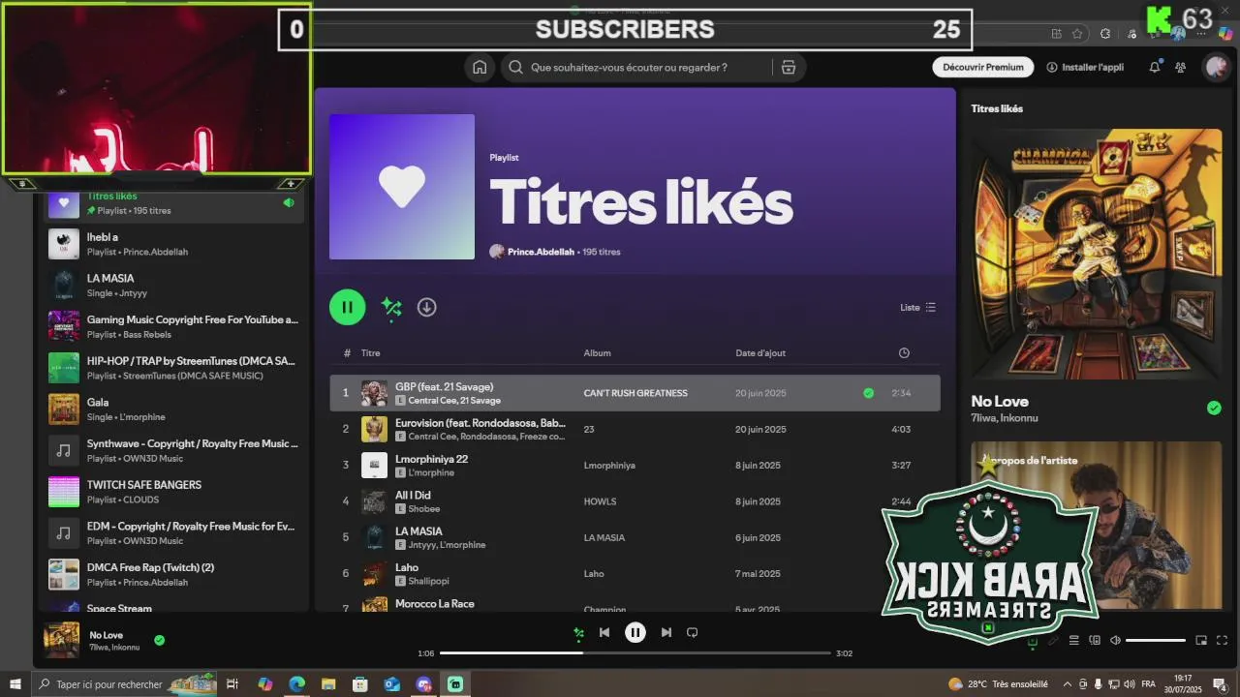
Task: Click the Album column header
Action: click(x=598, y=353)
